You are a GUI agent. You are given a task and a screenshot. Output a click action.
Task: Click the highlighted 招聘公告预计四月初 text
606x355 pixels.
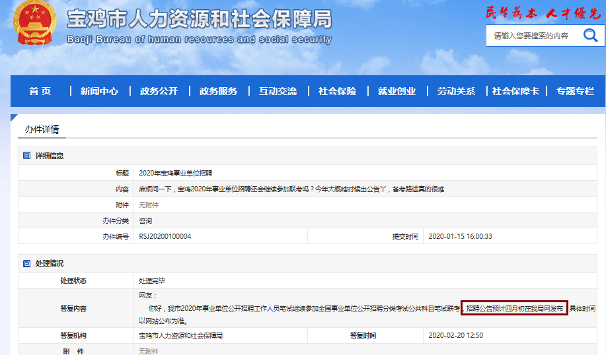pos(514,308)
